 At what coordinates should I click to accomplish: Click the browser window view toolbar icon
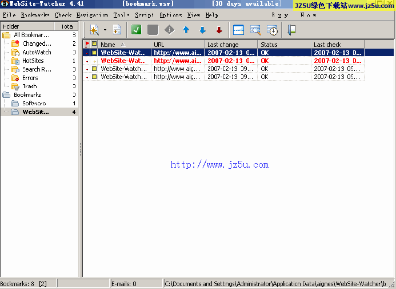[239, 30]
